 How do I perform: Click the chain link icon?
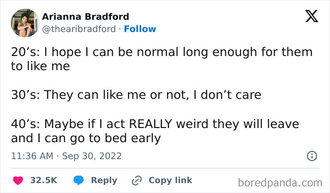pyautogui.click(x=137, y=180)
